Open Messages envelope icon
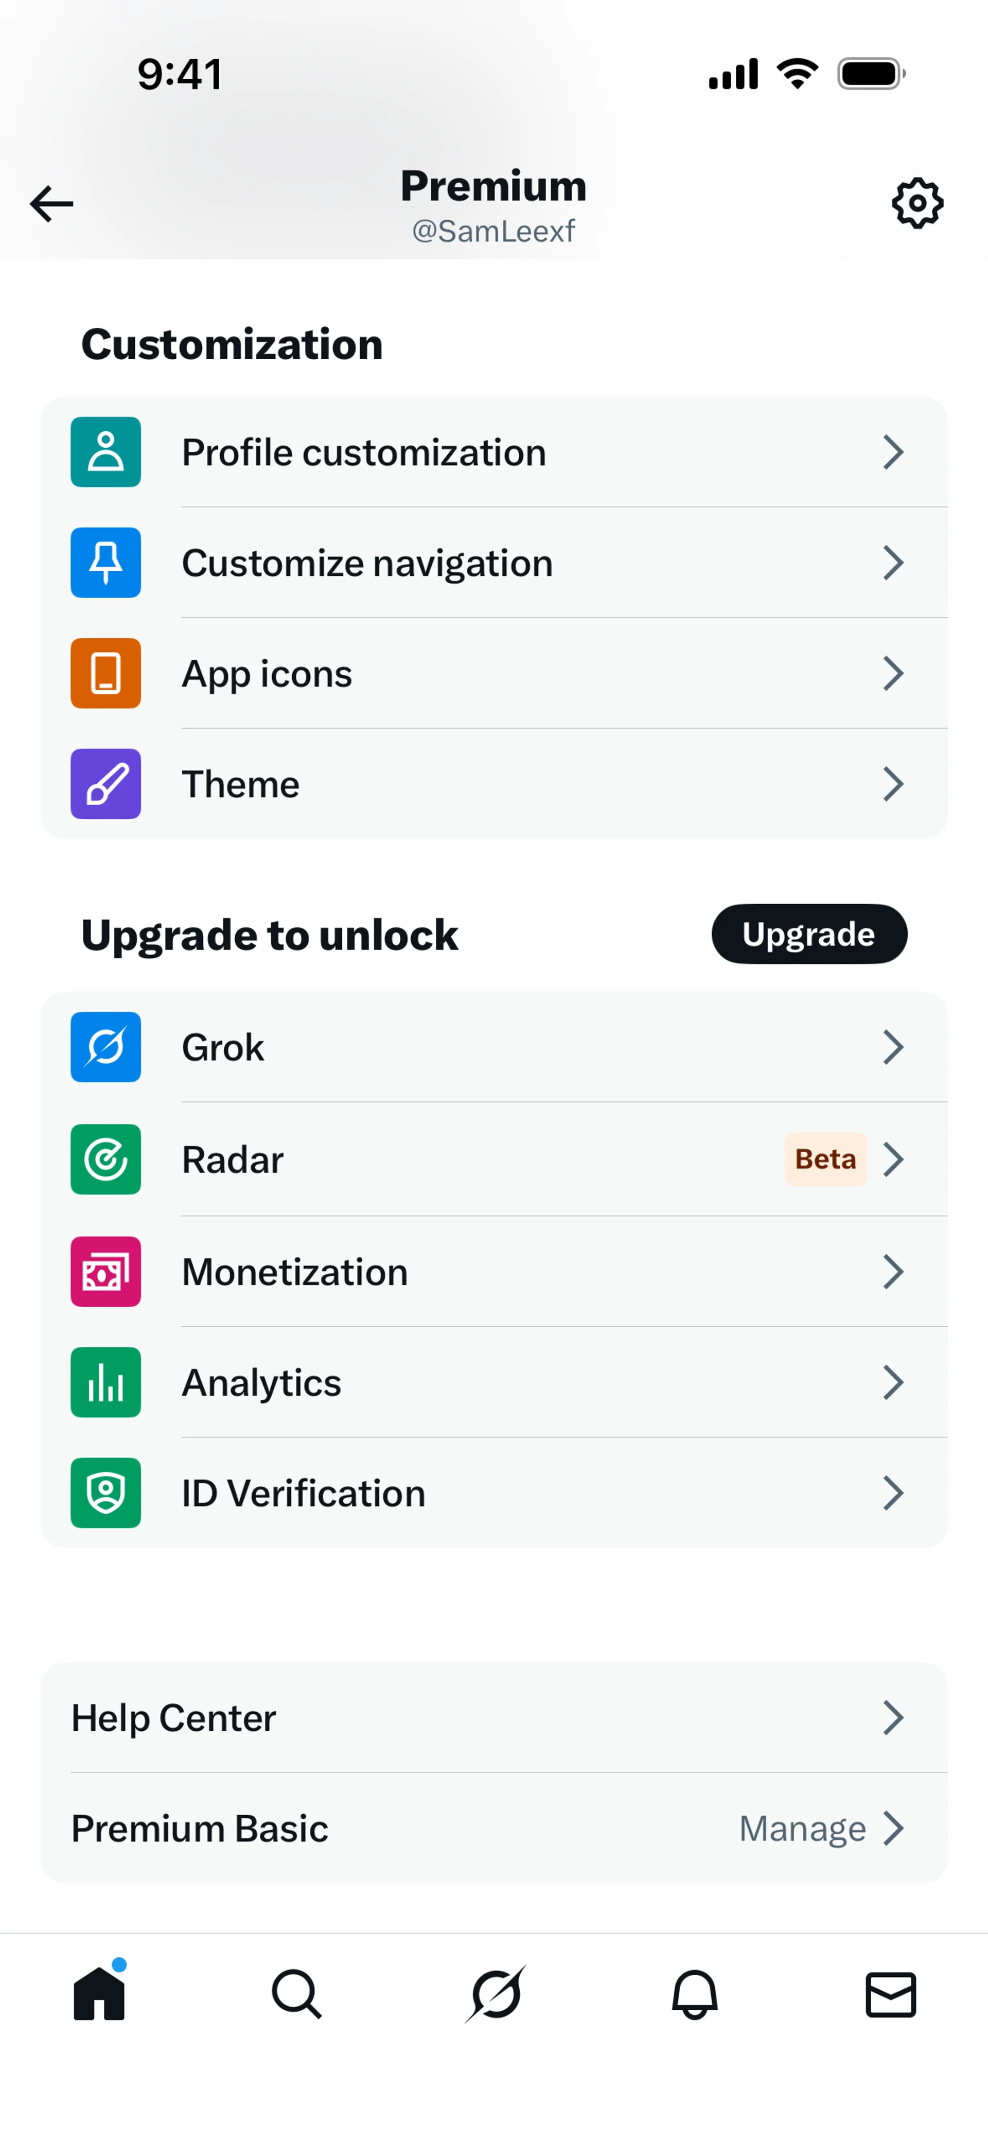Viewport: 988px width, 2142px height. tap(891, 1994)
